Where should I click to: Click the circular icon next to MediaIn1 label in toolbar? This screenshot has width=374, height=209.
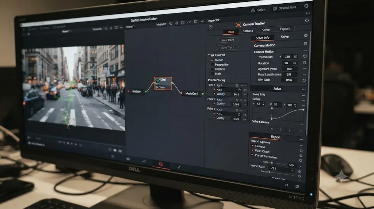click(x=171, y=23)
